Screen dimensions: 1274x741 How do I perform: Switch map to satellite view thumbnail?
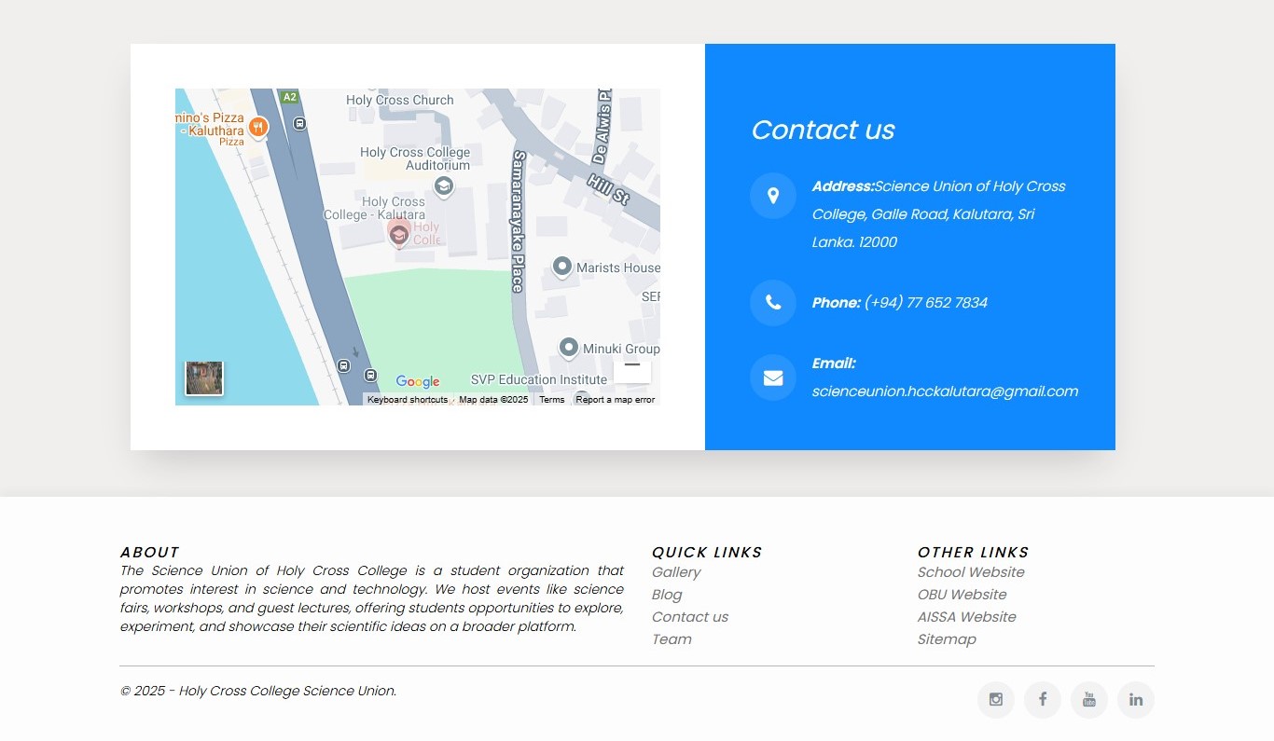(x=204, y=378)
